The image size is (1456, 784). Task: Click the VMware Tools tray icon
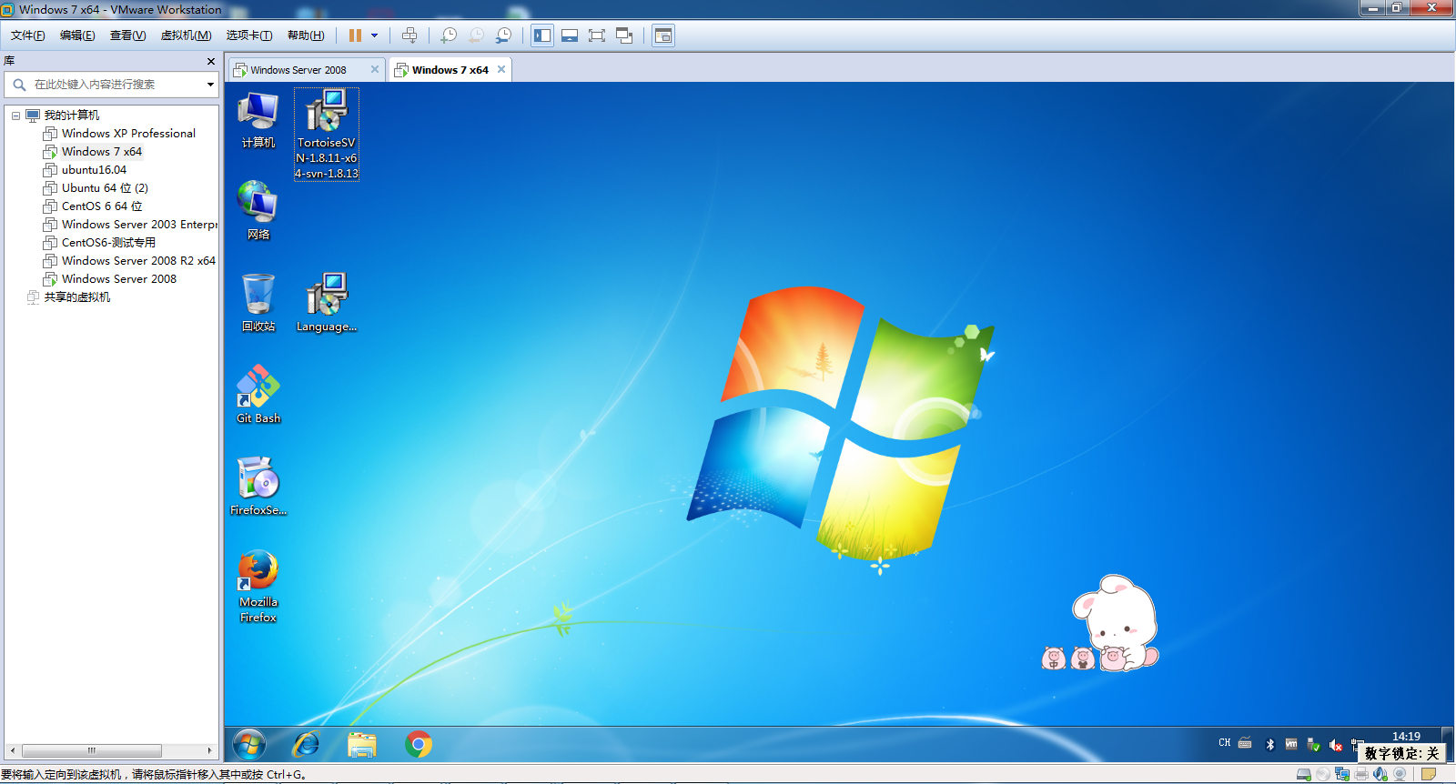pyautogui.click(x=1291, y=744)
